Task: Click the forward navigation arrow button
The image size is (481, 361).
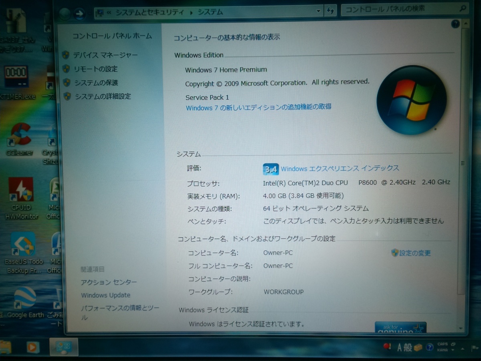Action: click(80, 14)
